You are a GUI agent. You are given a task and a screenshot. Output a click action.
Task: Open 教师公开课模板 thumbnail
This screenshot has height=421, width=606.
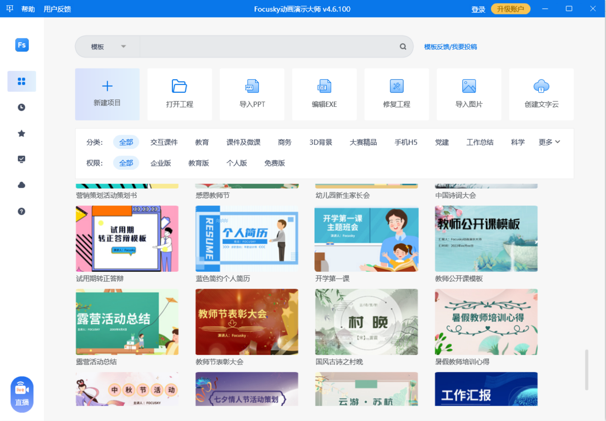point(486,239)
